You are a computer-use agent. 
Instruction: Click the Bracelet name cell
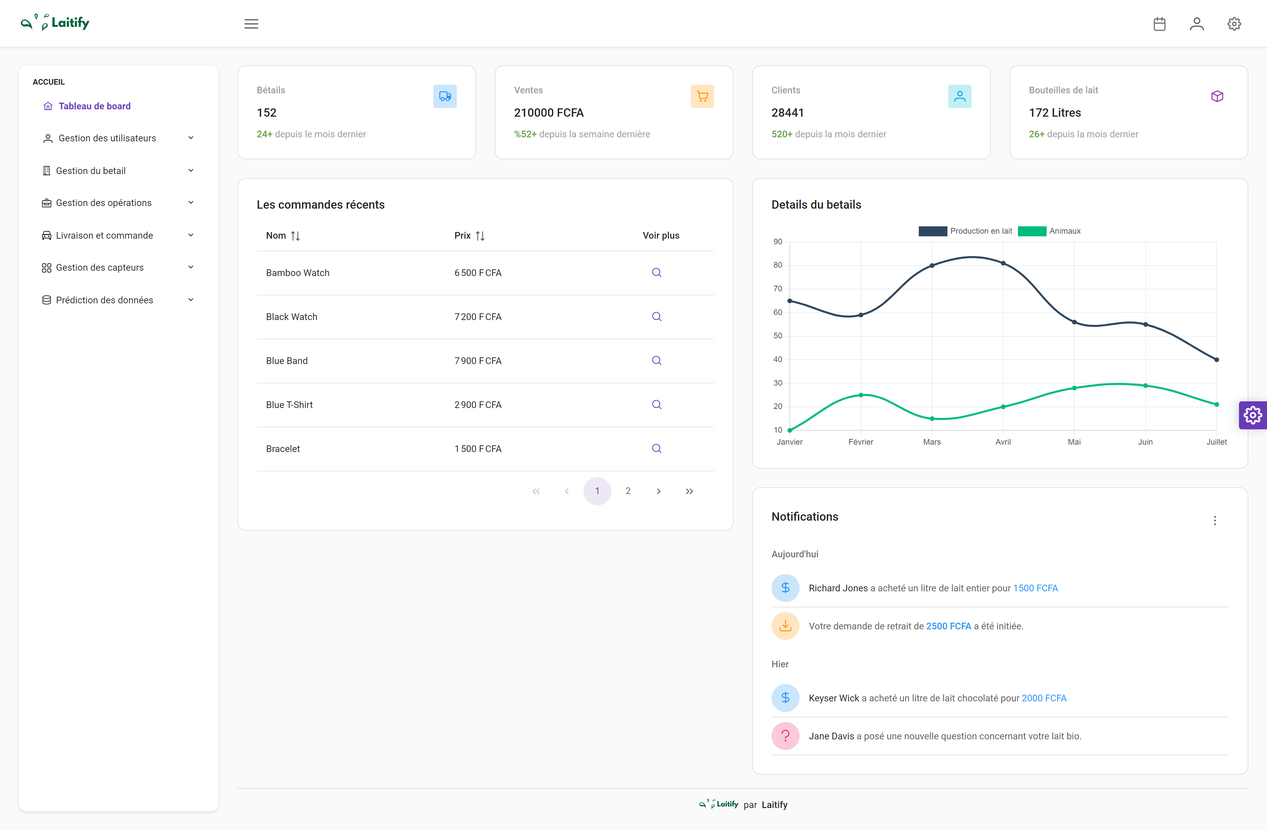tap(283, 449)
